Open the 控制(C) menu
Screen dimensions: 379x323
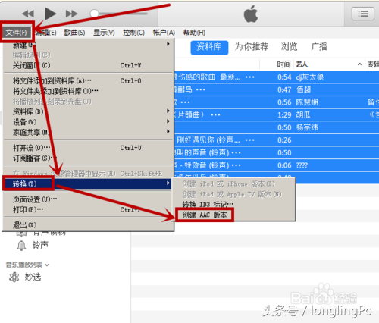pyautogui.click(x=133, y=33)
